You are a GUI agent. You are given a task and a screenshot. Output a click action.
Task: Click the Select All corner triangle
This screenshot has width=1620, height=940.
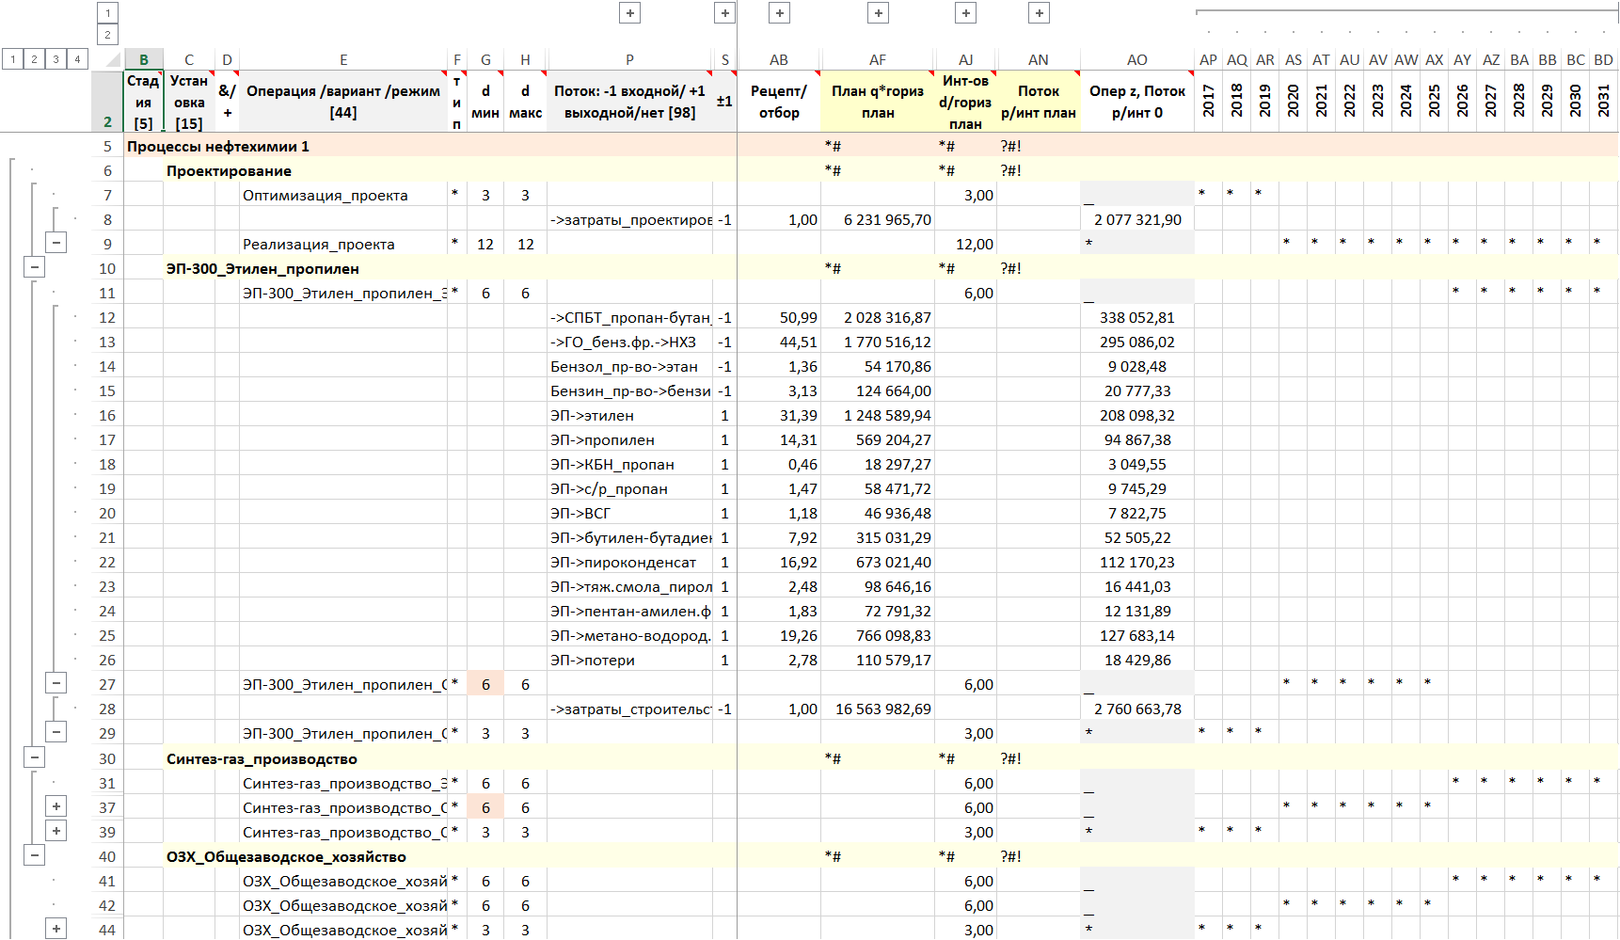(x=113, y=60)
